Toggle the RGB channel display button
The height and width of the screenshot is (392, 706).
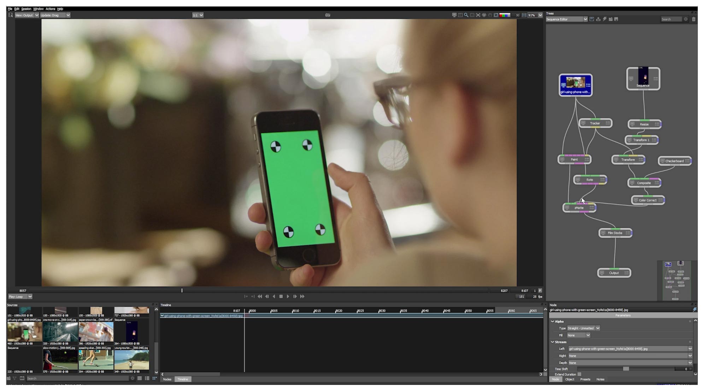[505, 15]
